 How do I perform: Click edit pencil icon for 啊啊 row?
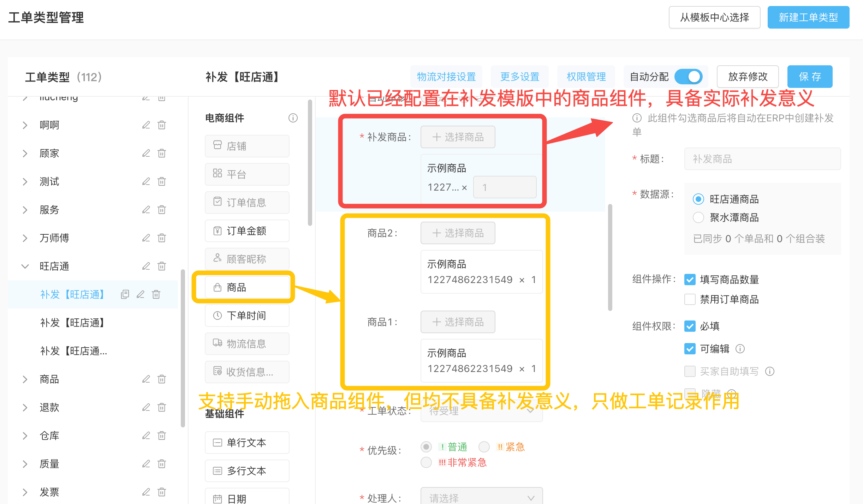point(146,125)
